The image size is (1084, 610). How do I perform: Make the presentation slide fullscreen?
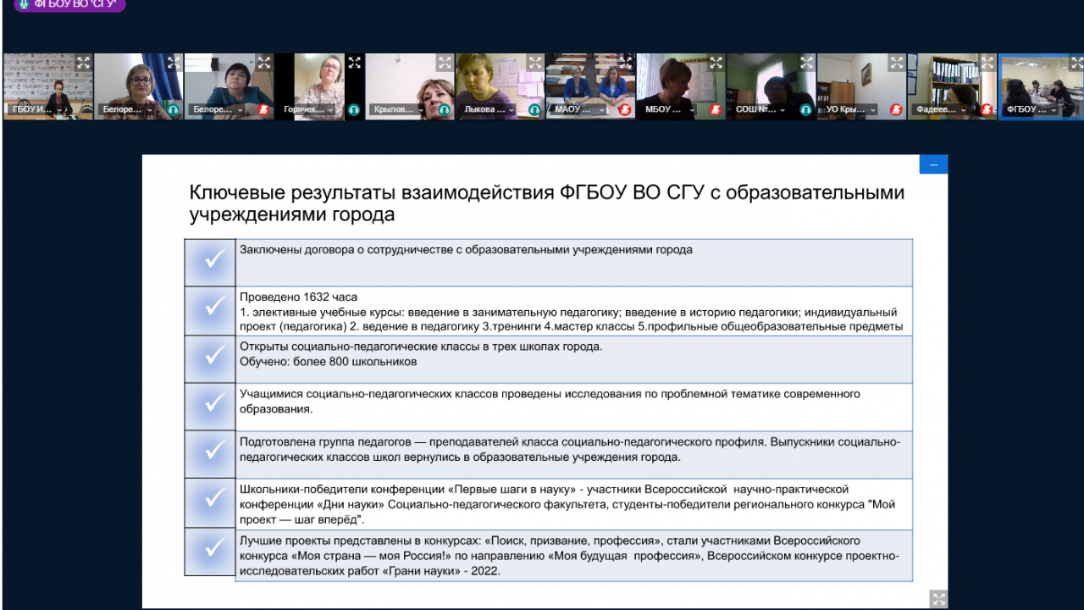(937, 598)
